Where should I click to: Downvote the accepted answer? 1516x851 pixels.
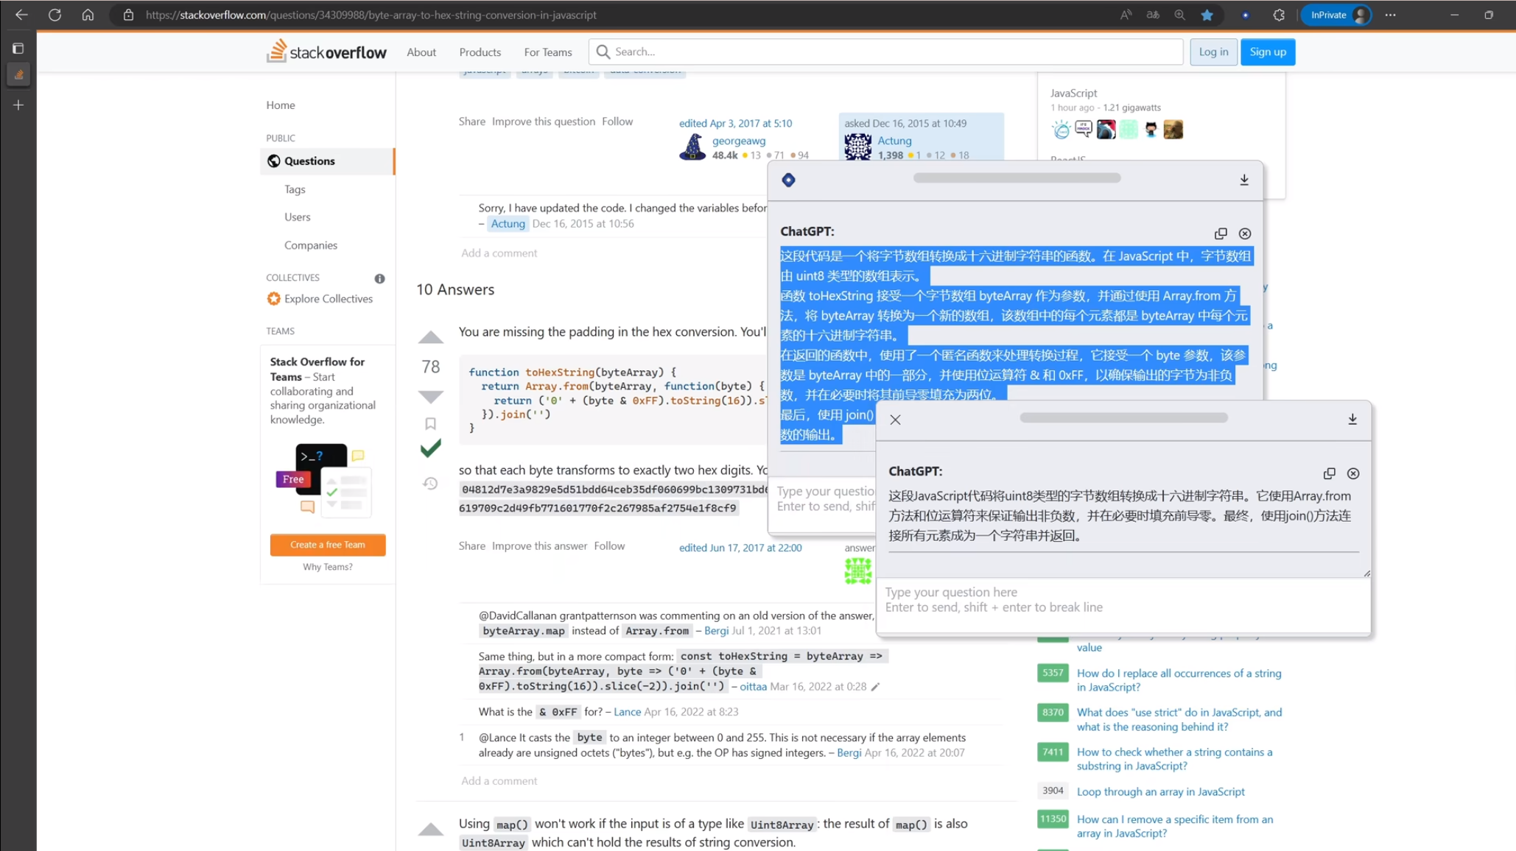(x=431, y=396)
